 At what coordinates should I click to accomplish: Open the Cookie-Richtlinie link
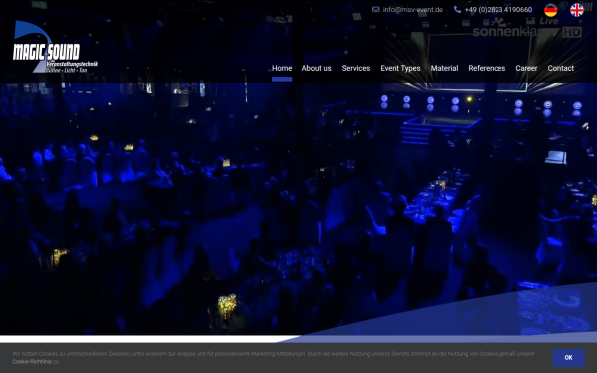(x=32, y=362)
